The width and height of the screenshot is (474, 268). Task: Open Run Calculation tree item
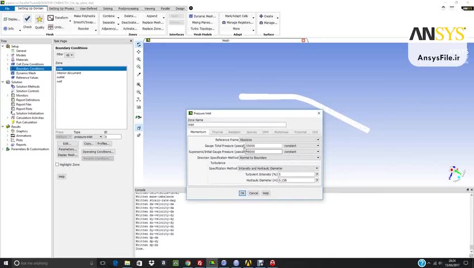tap(26, 122)
